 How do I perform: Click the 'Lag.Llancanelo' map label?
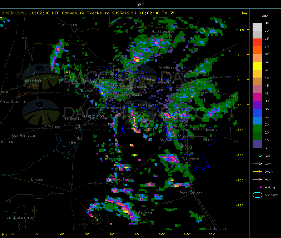pyautogui.click(x=20, y=217)
